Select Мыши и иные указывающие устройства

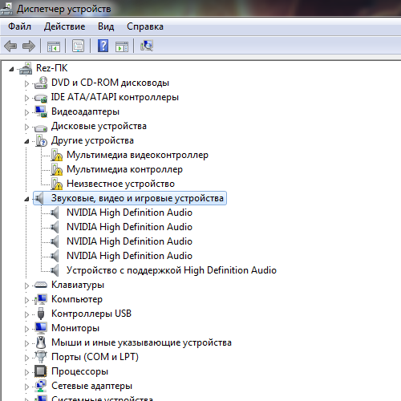(x=141, y=342)
